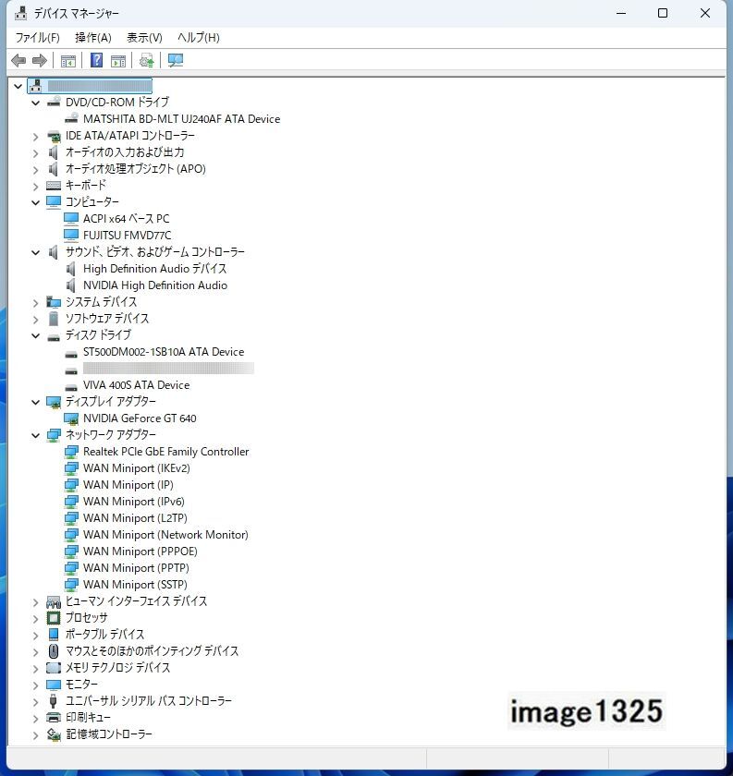Click the update driver toolbar icon
The image size is (733, 776).
tap(147, 61)
